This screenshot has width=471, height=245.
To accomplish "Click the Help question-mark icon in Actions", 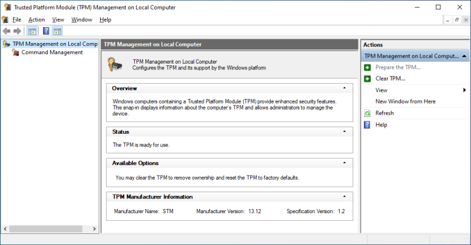I will pos(367,125).
